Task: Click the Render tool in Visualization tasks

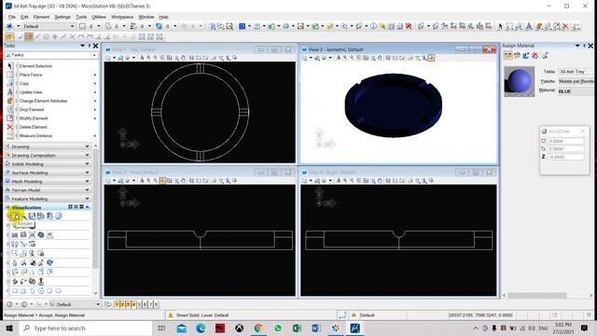Action: (x=15, y=216)
